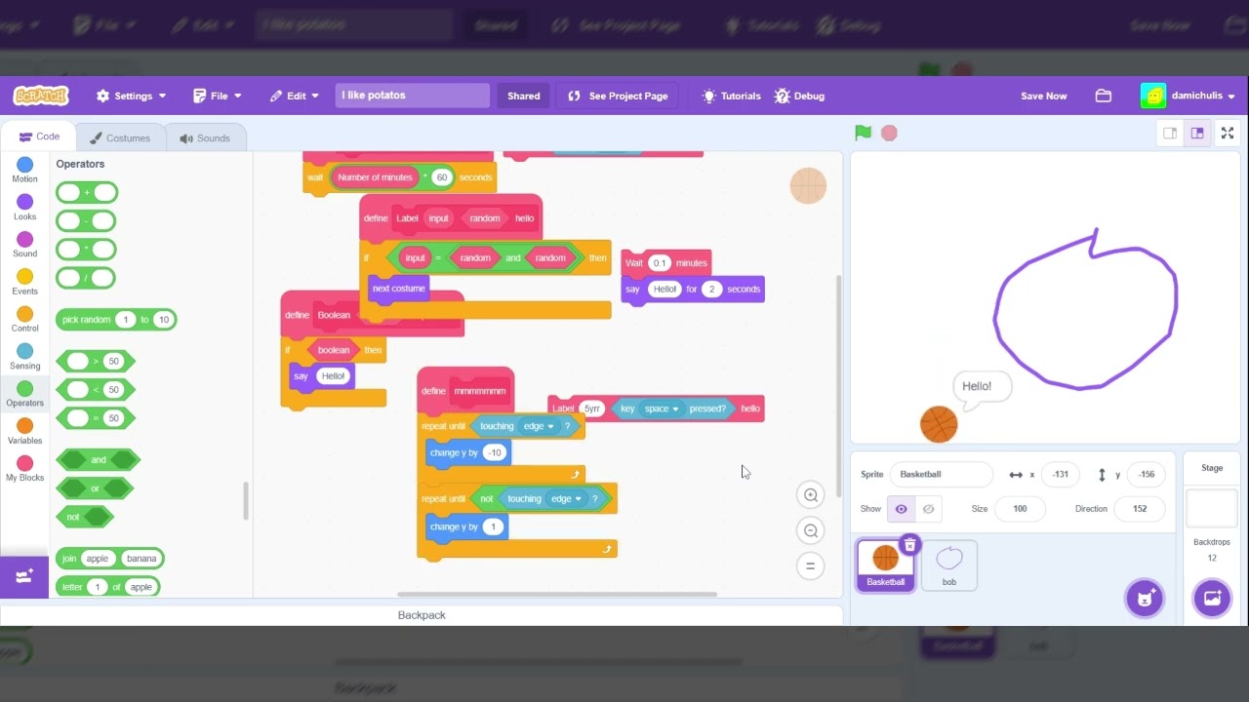Select the Basketball sprite thumbnail
1249x702 pixels.
886,565
